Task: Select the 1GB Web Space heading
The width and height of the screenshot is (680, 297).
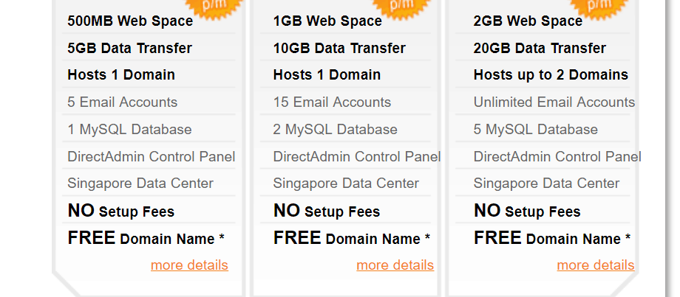Action: click(327, 21)
